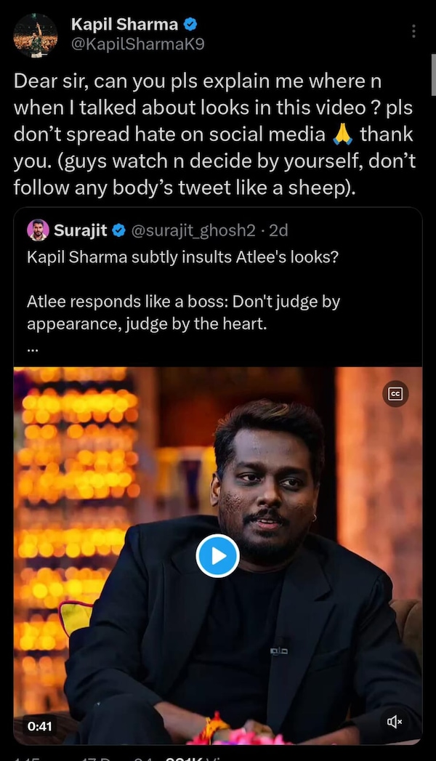Click the verified badge beside Kapil Sharma
Image resolution: width=436 pixels, height=761 pixels.
189,23
